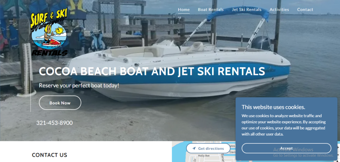The width and height of the screenshot is (340, 162).
Task: Click the Reserve your perfect boat today text
Action: coord(79,85)
